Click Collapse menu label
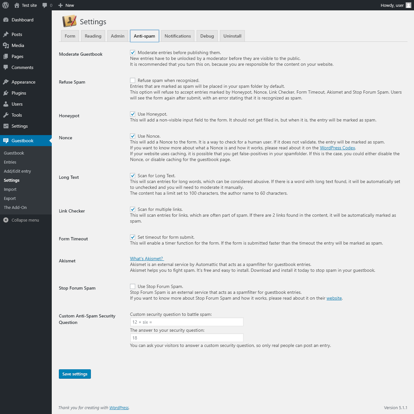The height and width of the screenshot is (414, 414). pos(25,220)
